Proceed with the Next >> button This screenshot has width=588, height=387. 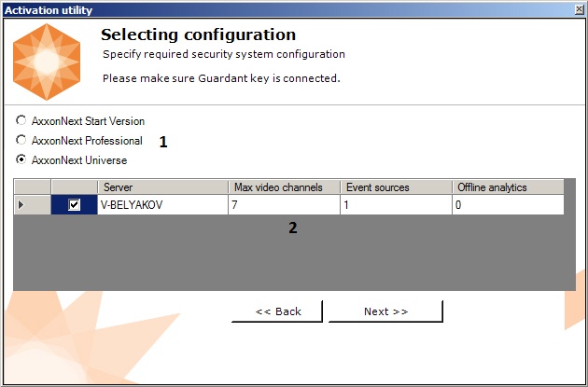pos(385,311)
